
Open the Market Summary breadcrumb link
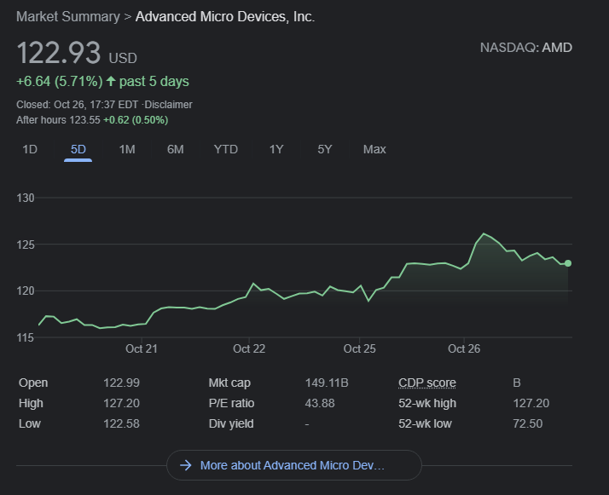click(68, 17)
